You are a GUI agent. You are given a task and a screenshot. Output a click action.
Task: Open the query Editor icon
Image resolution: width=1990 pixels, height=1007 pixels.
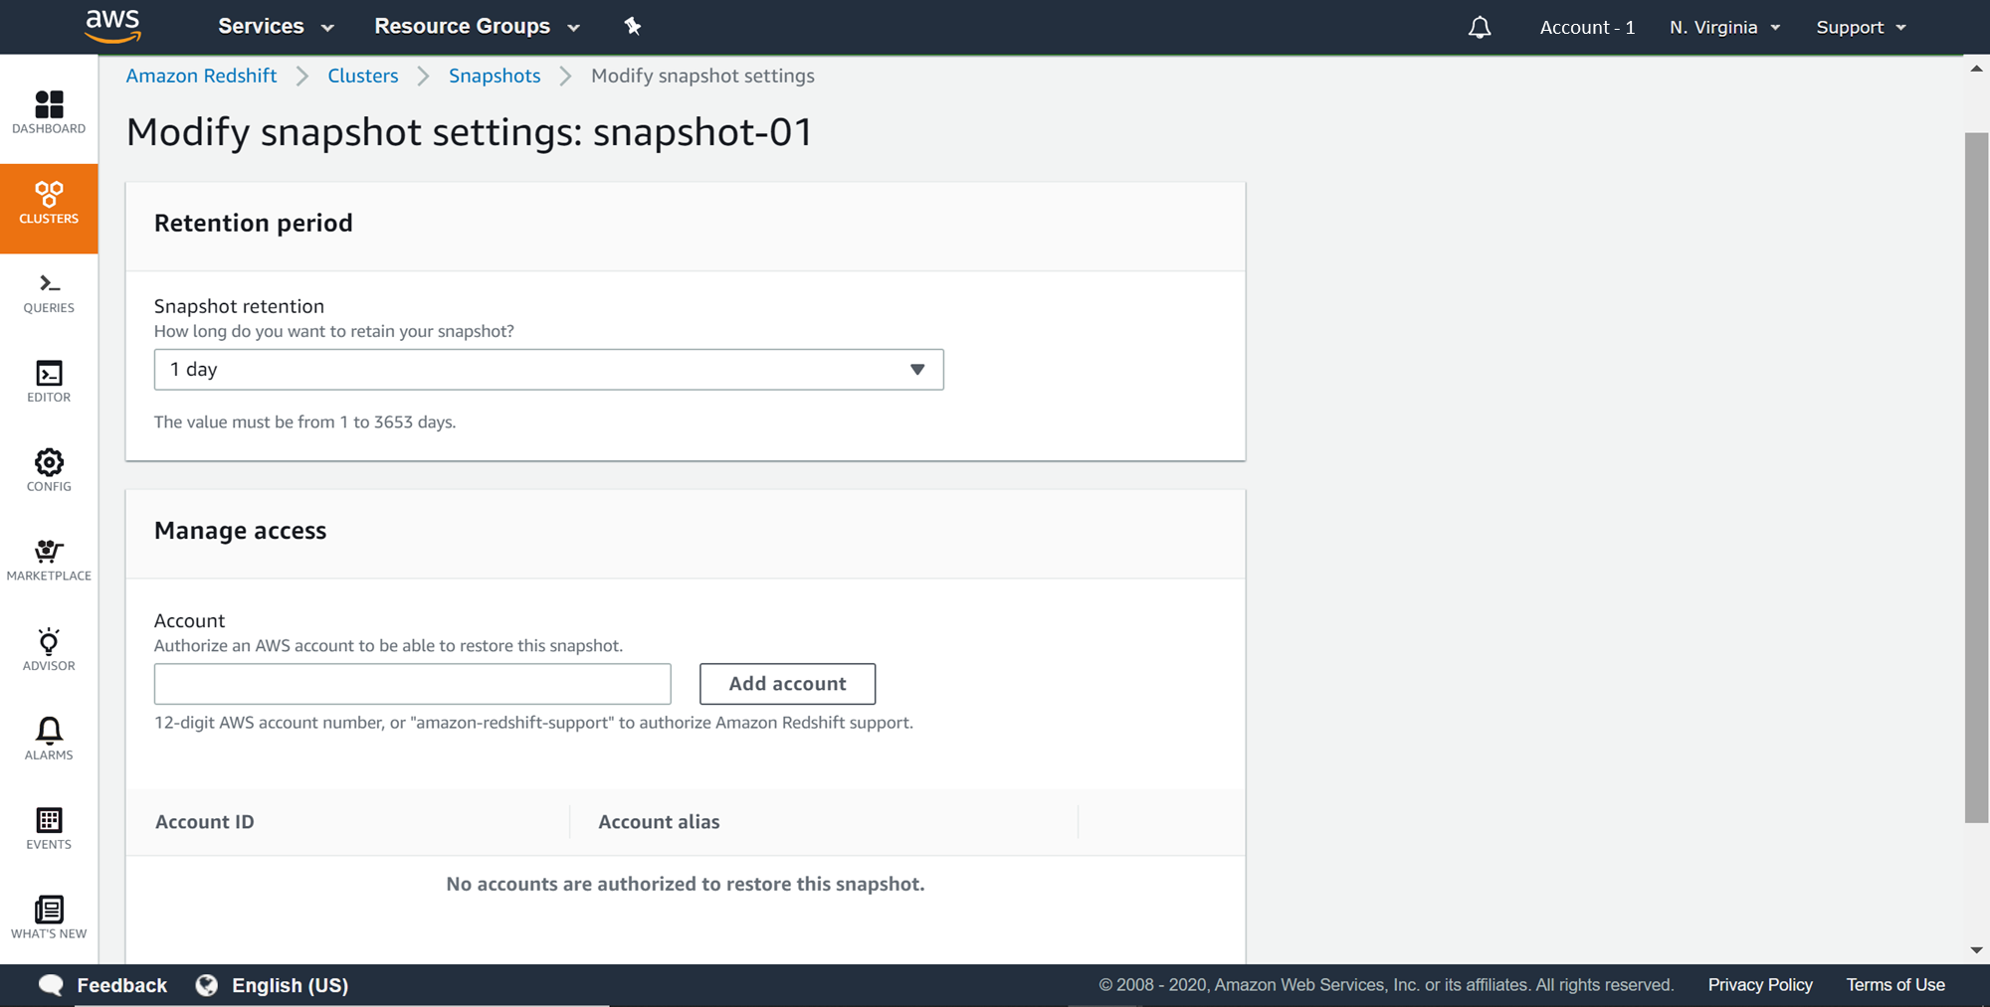[49, 382]
